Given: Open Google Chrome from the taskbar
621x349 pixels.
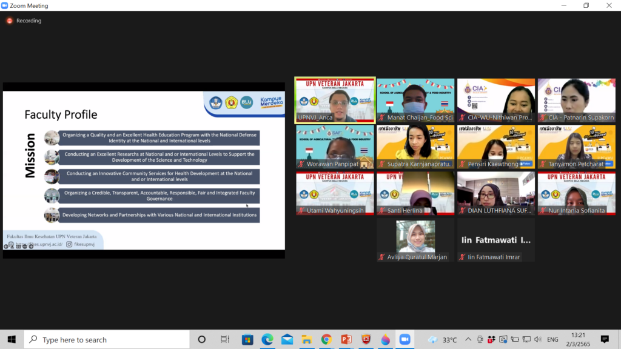Looking at the screenshot, I should coord(326,339).
